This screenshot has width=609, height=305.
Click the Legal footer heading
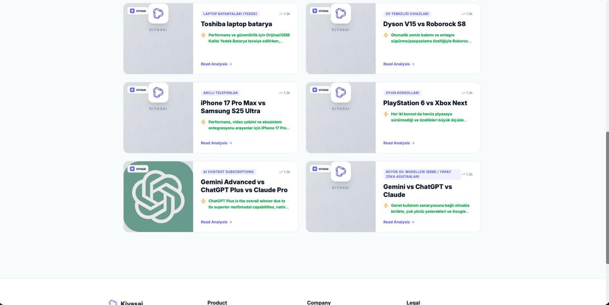(413, 303)
